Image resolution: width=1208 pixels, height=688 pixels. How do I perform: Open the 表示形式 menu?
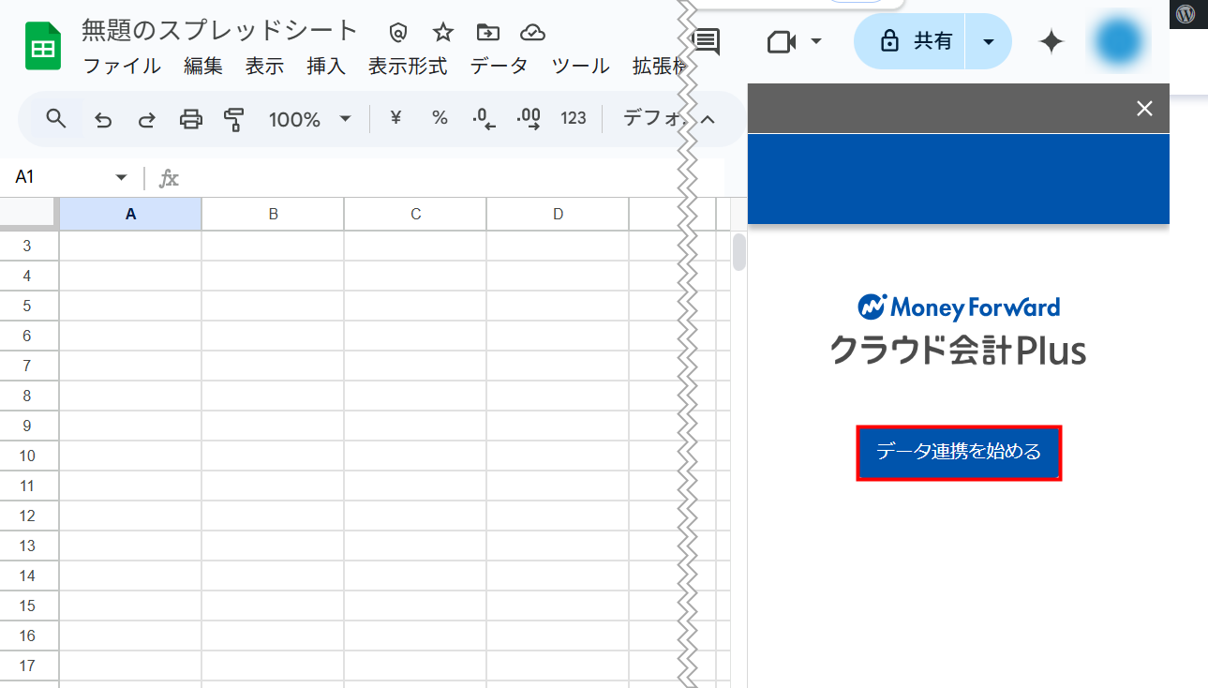point(408,67)
